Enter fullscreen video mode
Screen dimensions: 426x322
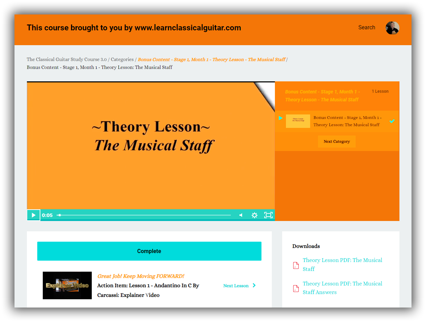pos(268,215)
